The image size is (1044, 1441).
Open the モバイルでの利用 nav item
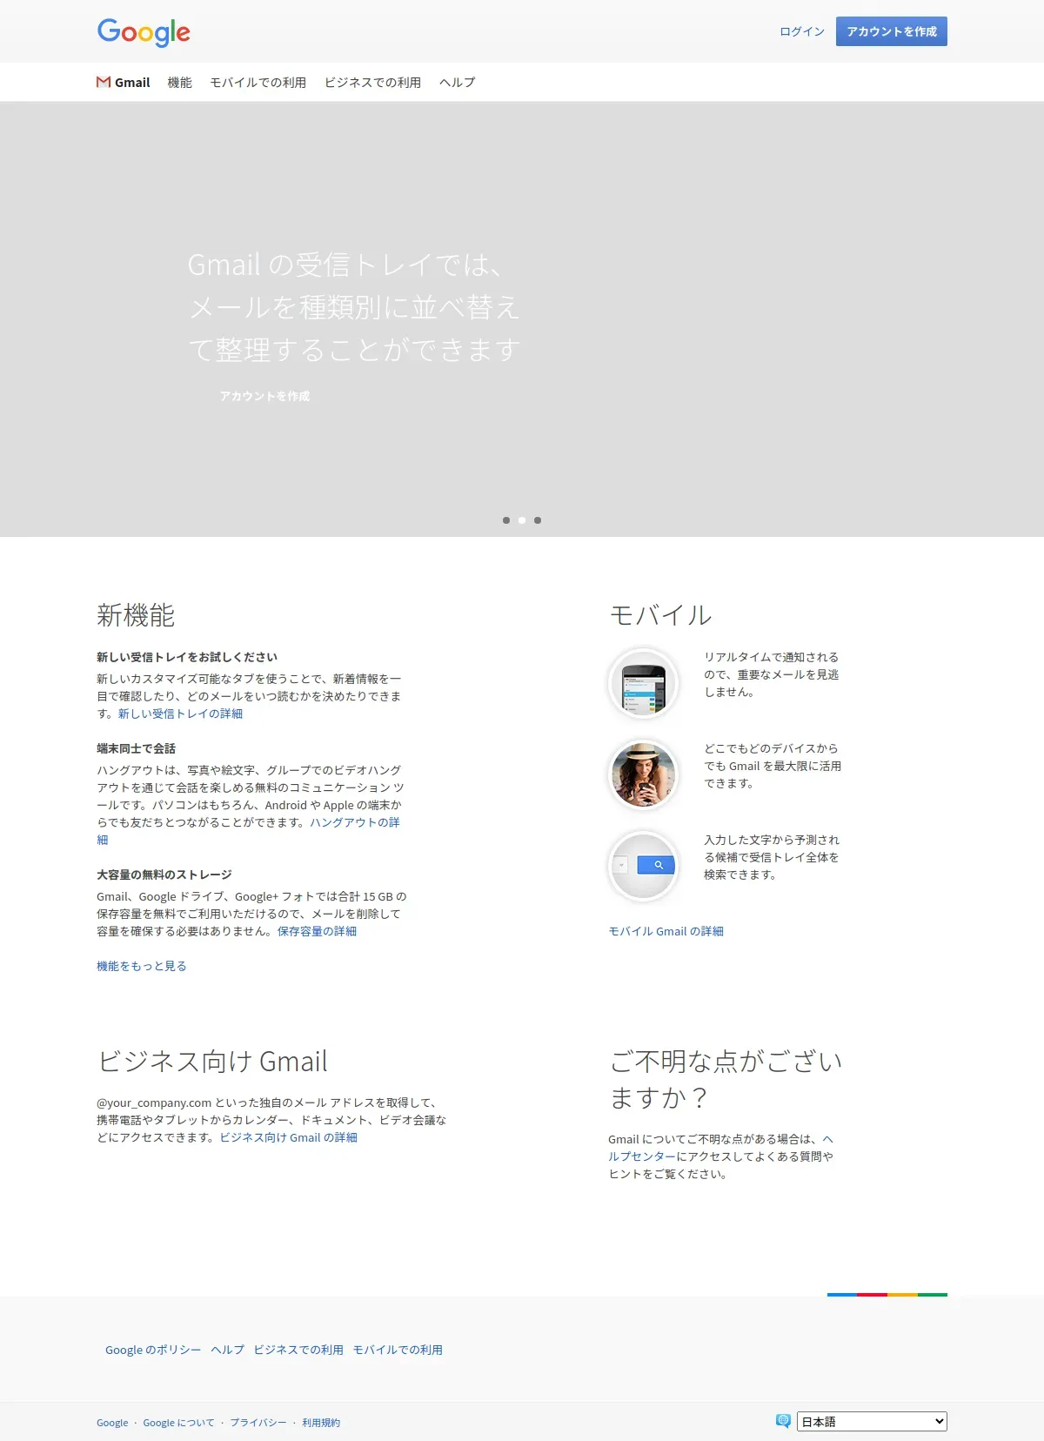(x=258, y=83)
